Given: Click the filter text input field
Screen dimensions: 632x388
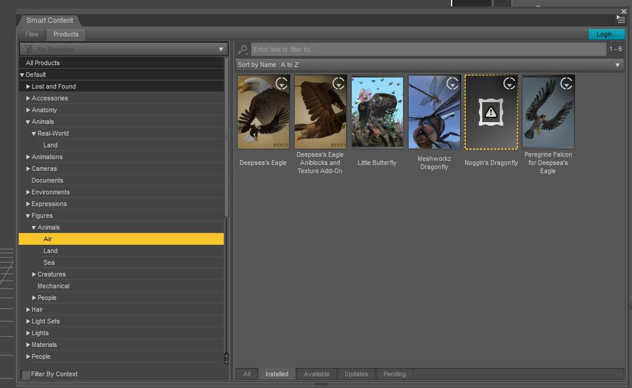Looking at the screenshot, I should point(428,49).
